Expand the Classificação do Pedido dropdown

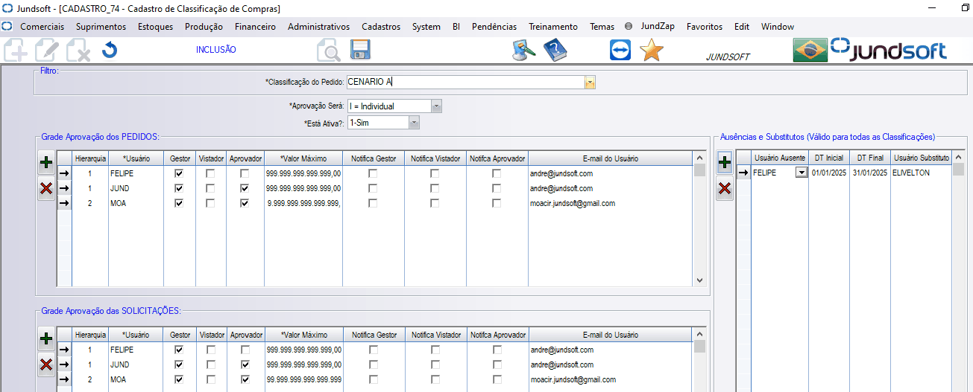click(x=590, y=83)
